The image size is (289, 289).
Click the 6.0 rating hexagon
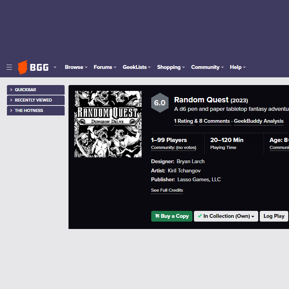[x=160, y=103]
